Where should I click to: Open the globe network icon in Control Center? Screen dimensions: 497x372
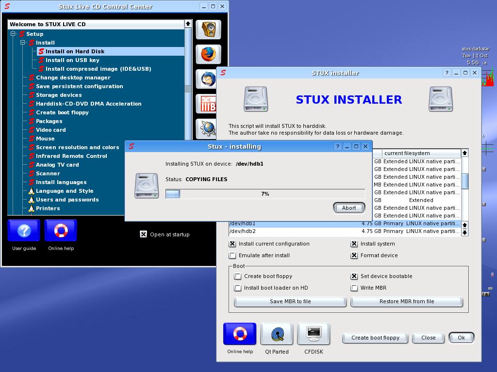[207, 128]
